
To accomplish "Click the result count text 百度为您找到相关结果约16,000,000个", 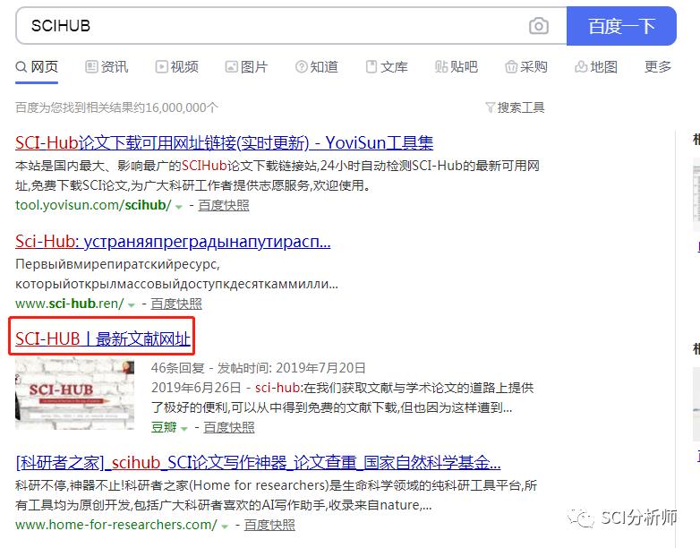I will (116, 107).
